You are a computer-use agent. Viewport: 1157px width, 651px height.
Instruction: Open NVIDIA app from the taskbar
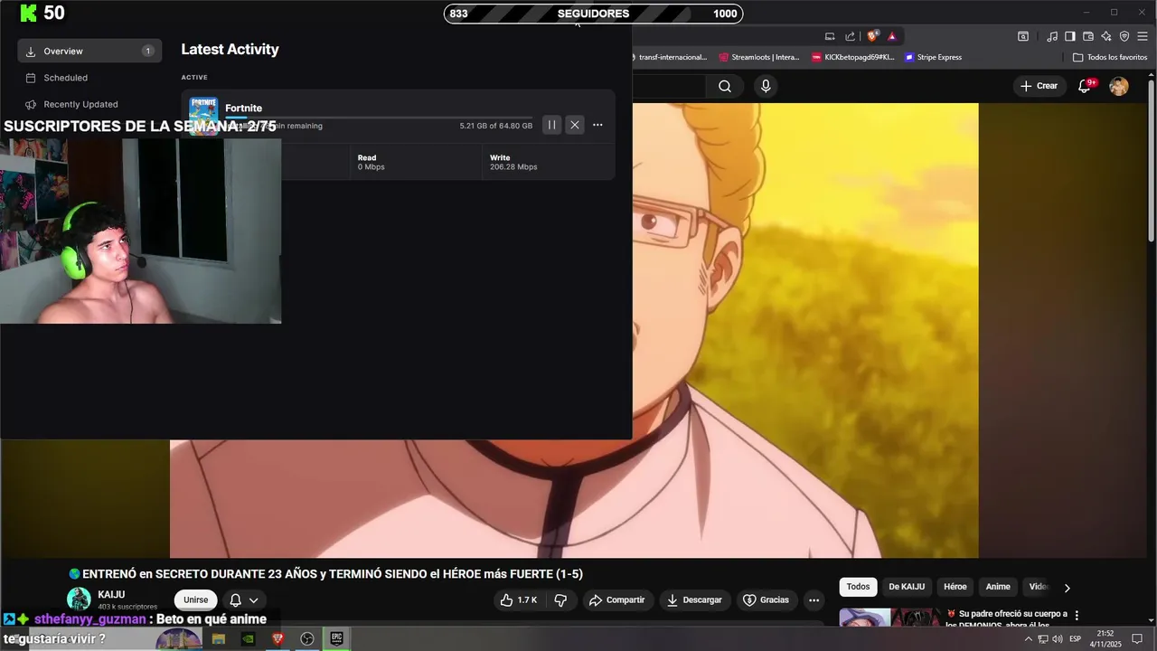click(x=248, y=639)
